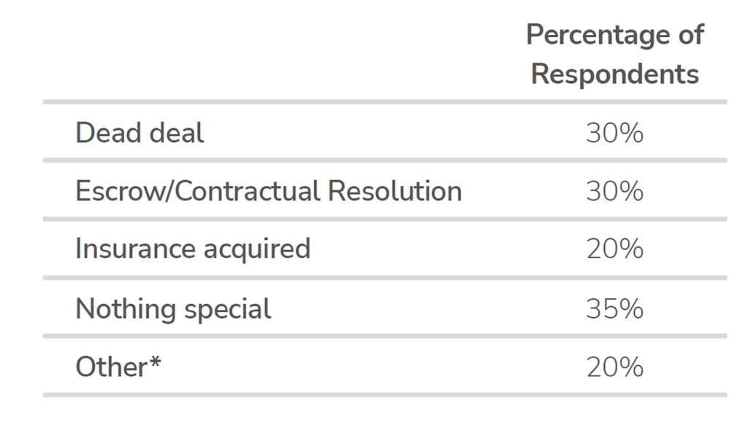The width and height of the screenshot is (748, 428).
Task: Select the "Other*" row label
Action: point(118,366)
